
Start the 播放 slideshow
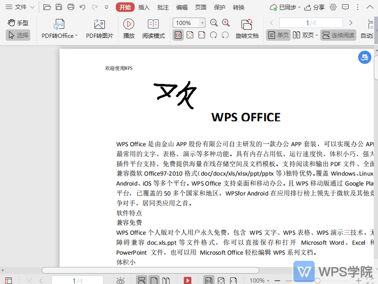pos(129,29)
